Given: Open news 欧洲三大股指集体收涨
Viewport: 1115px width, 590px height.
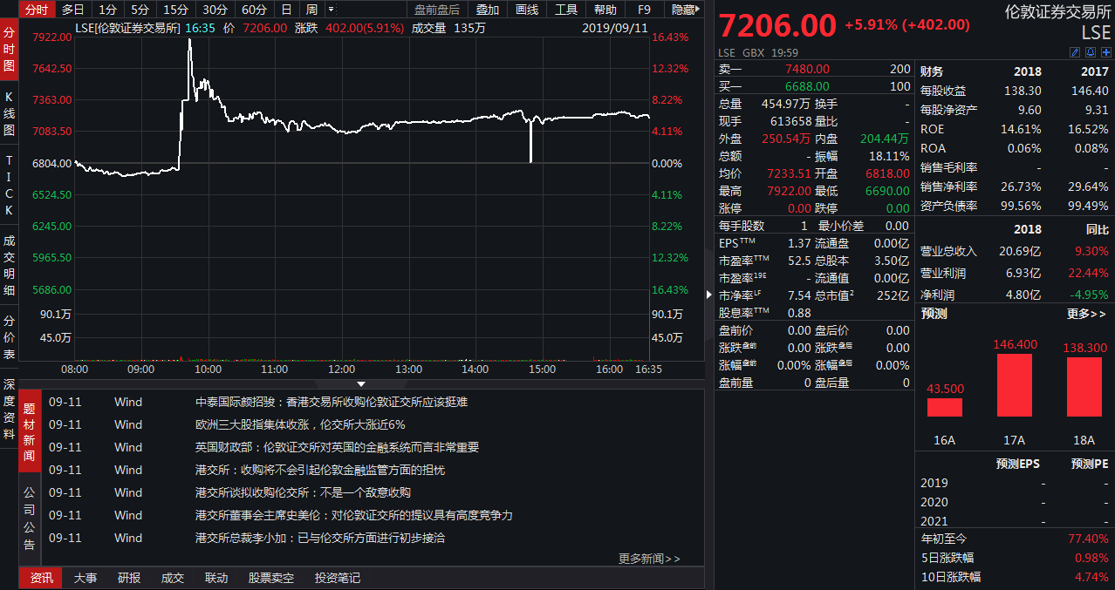Looking at the screenshot, I should [300, 424].
